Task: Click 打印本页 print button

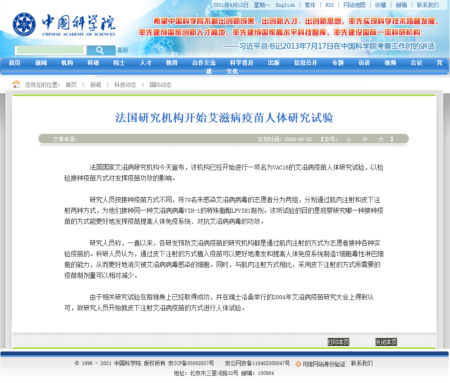Action: pyautogui.click(x=339, y=342)
